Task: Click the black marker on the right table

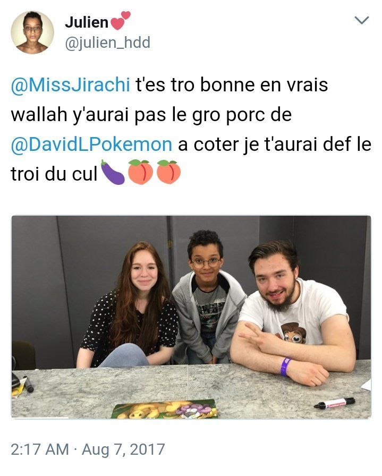Action: click(334, 403)
